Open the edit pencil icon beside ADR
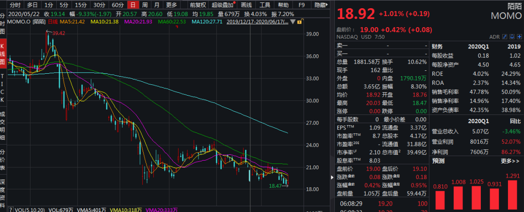524x212 pixels. [505, 36]
